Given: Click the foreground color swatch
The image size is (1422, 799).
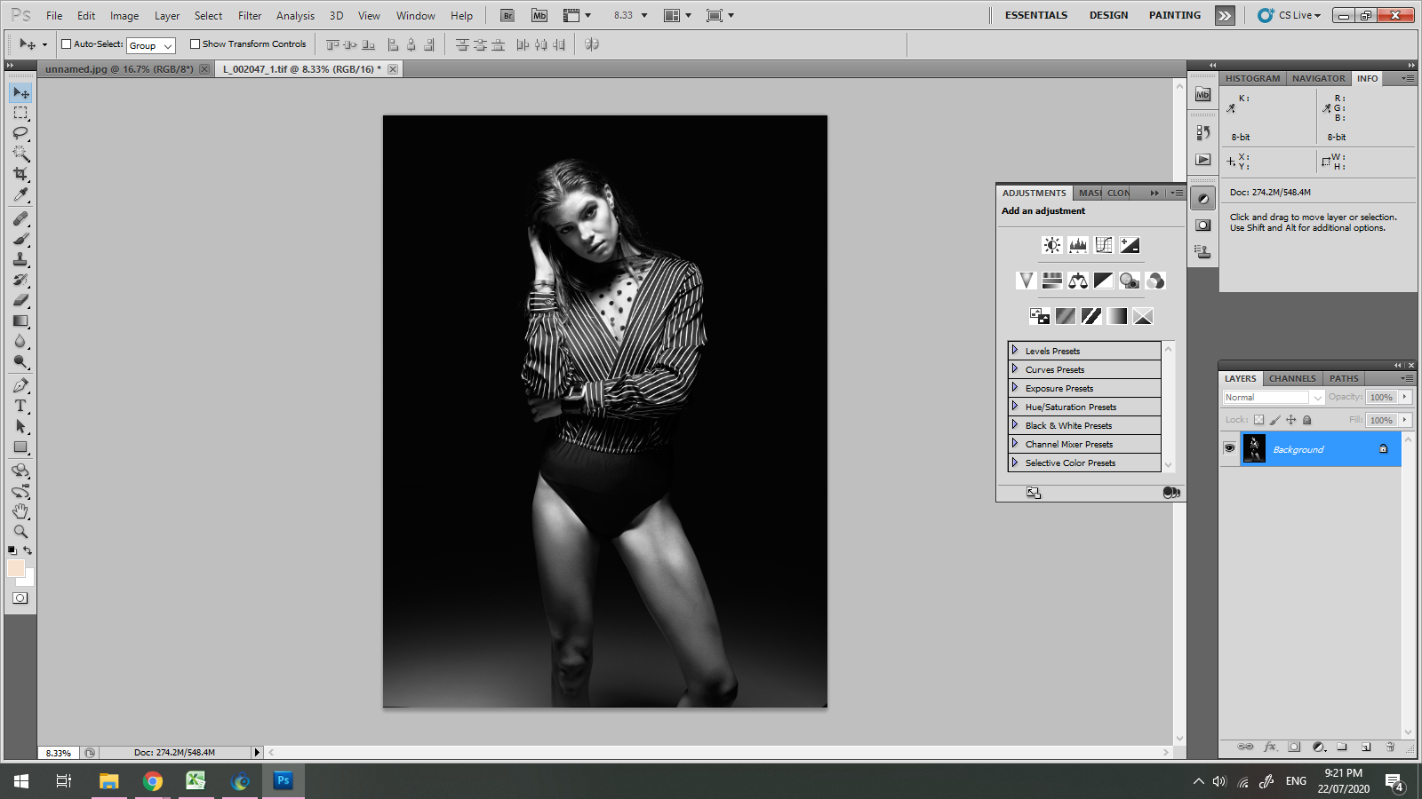Looking at the screenshot, I should (15, 569).
